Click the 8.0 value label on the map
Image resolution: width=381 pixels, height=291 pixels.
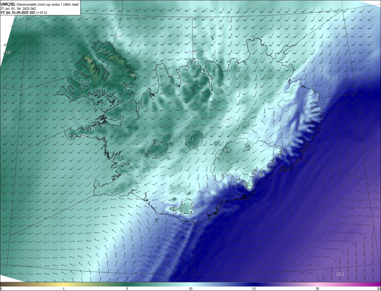click(84, 136)
